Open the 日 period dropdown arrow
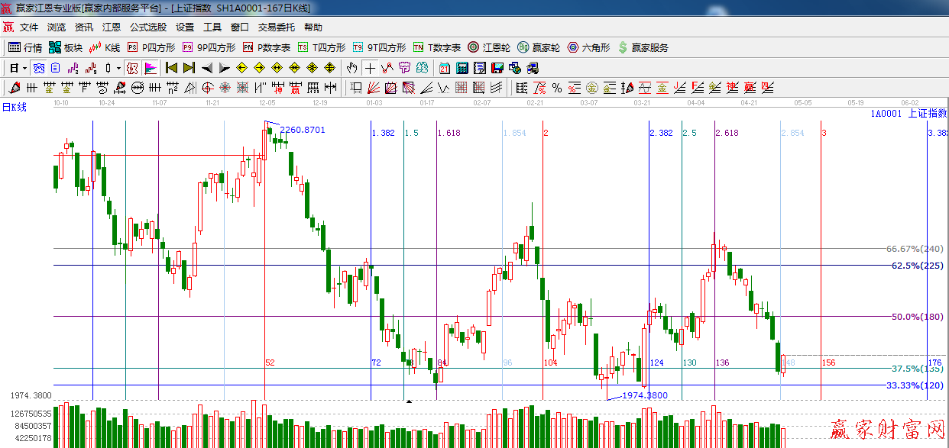Image resolution: width=949 pixels, height=448 pixels. 25,68
